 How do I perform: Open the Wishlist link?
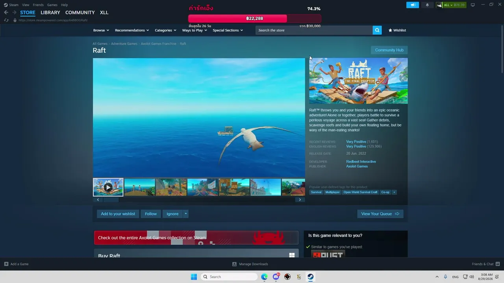[397, 30]
